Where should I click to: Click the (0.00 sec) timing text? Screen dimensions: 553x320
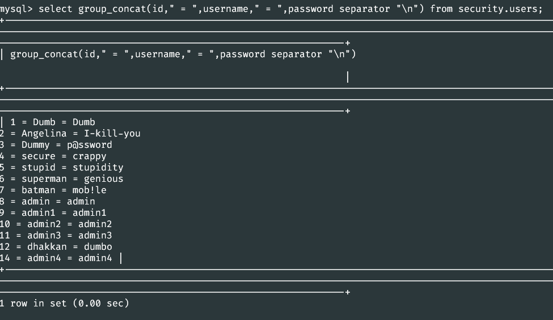101,303
